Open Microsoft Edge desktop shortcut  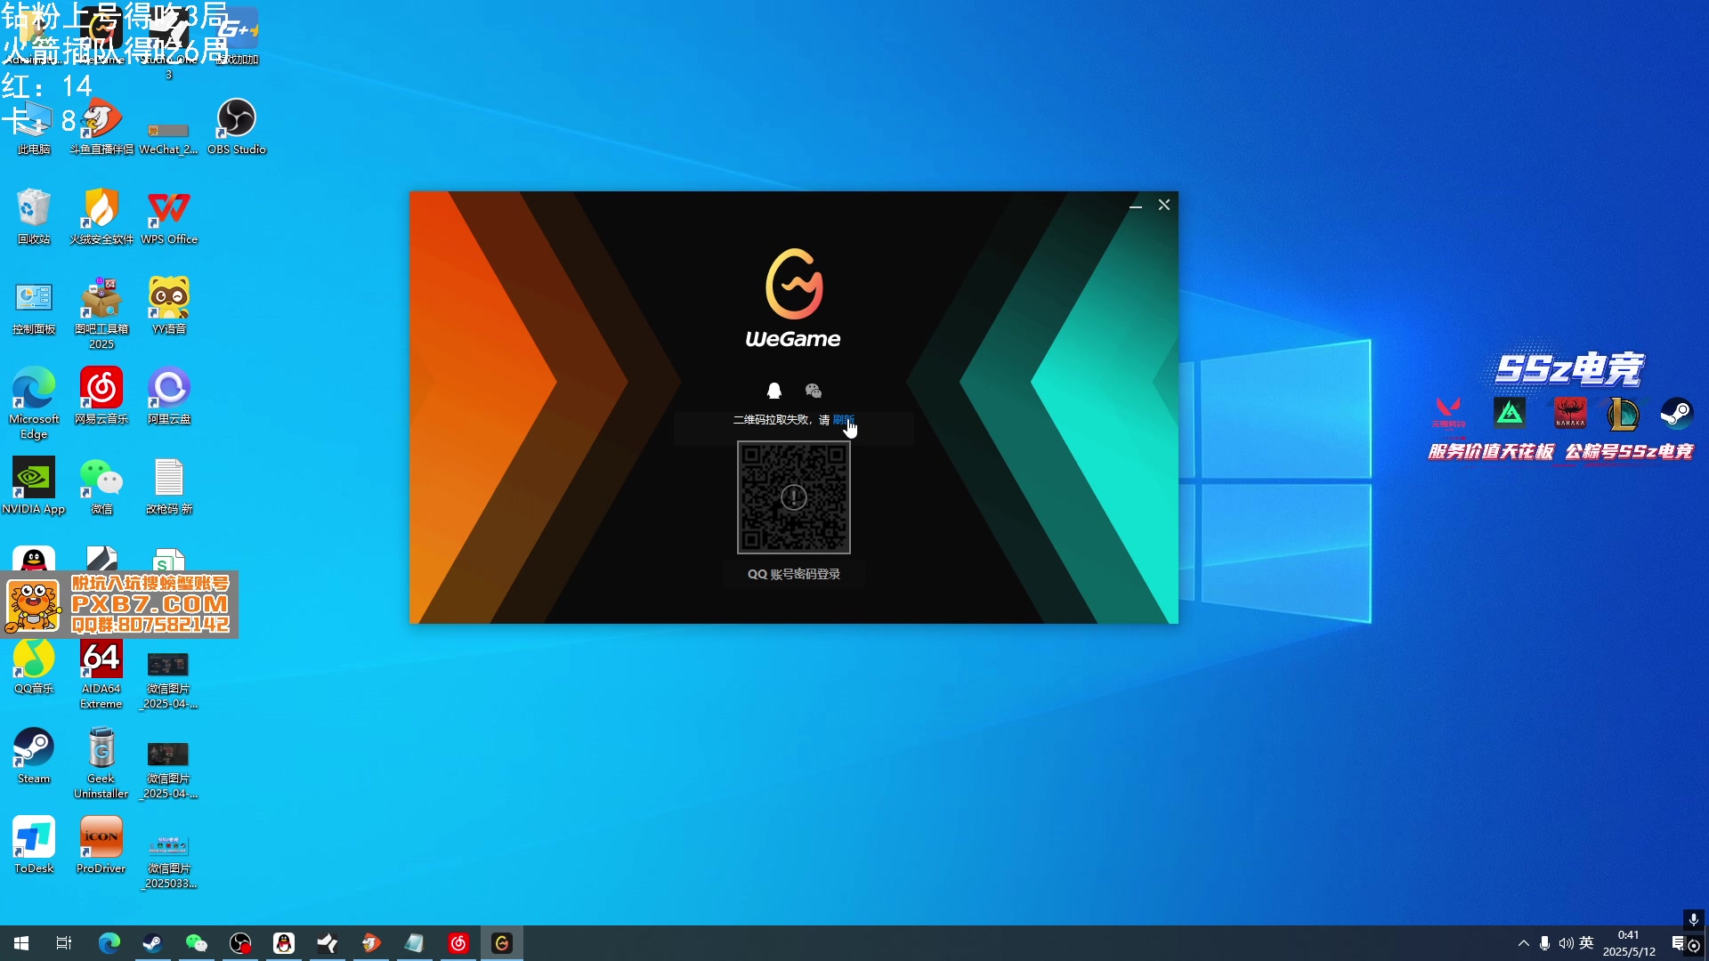(34, 403)
